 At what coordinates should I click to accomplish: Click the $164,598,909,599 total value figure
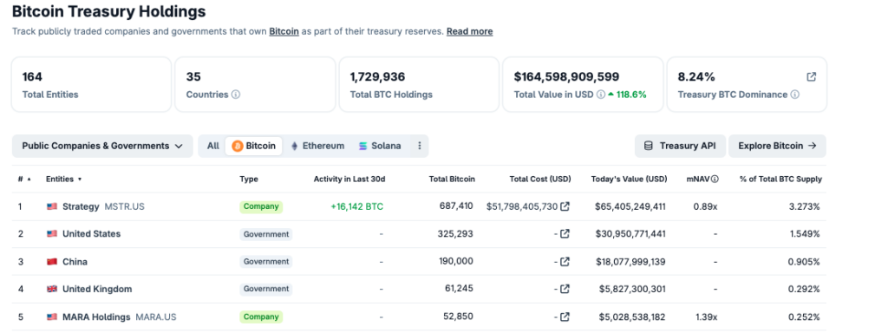coord(566,77)
